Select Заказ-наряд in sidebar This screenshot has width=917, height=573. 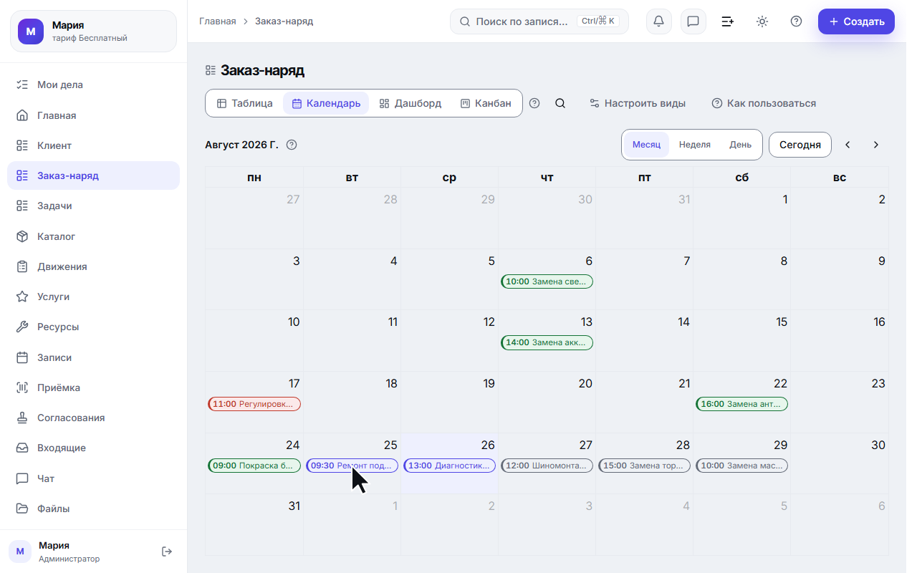click(93, 175)
